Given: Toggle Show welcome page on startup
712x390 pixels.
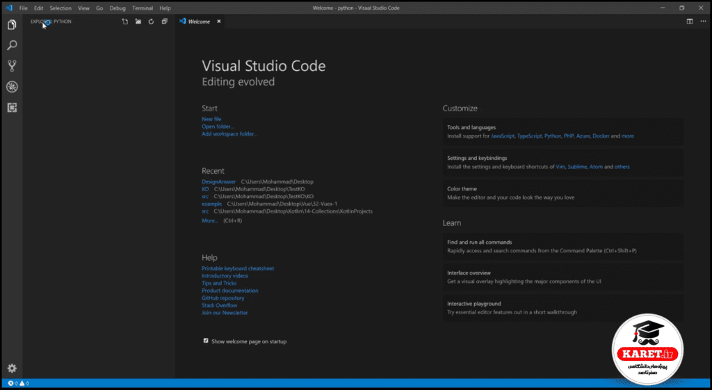Looking at the screenshot, I should pyautogui.click(x=206, y=341).
